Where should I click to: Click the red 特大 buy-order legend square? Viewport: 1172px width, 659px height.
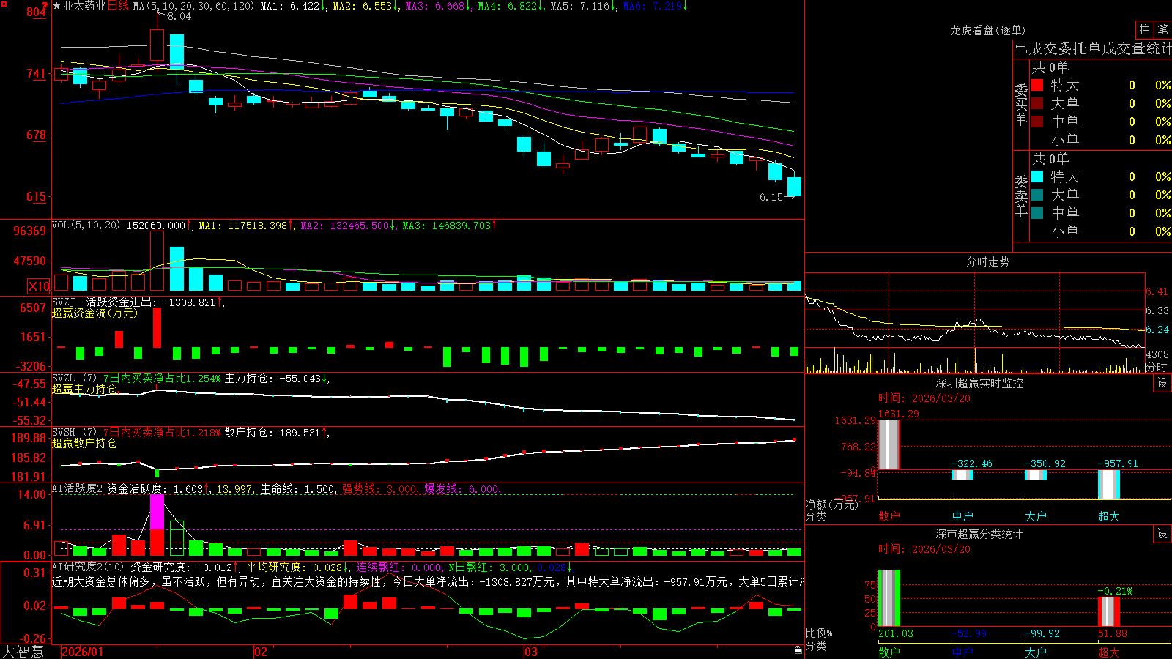click(x=1037, y=85)
